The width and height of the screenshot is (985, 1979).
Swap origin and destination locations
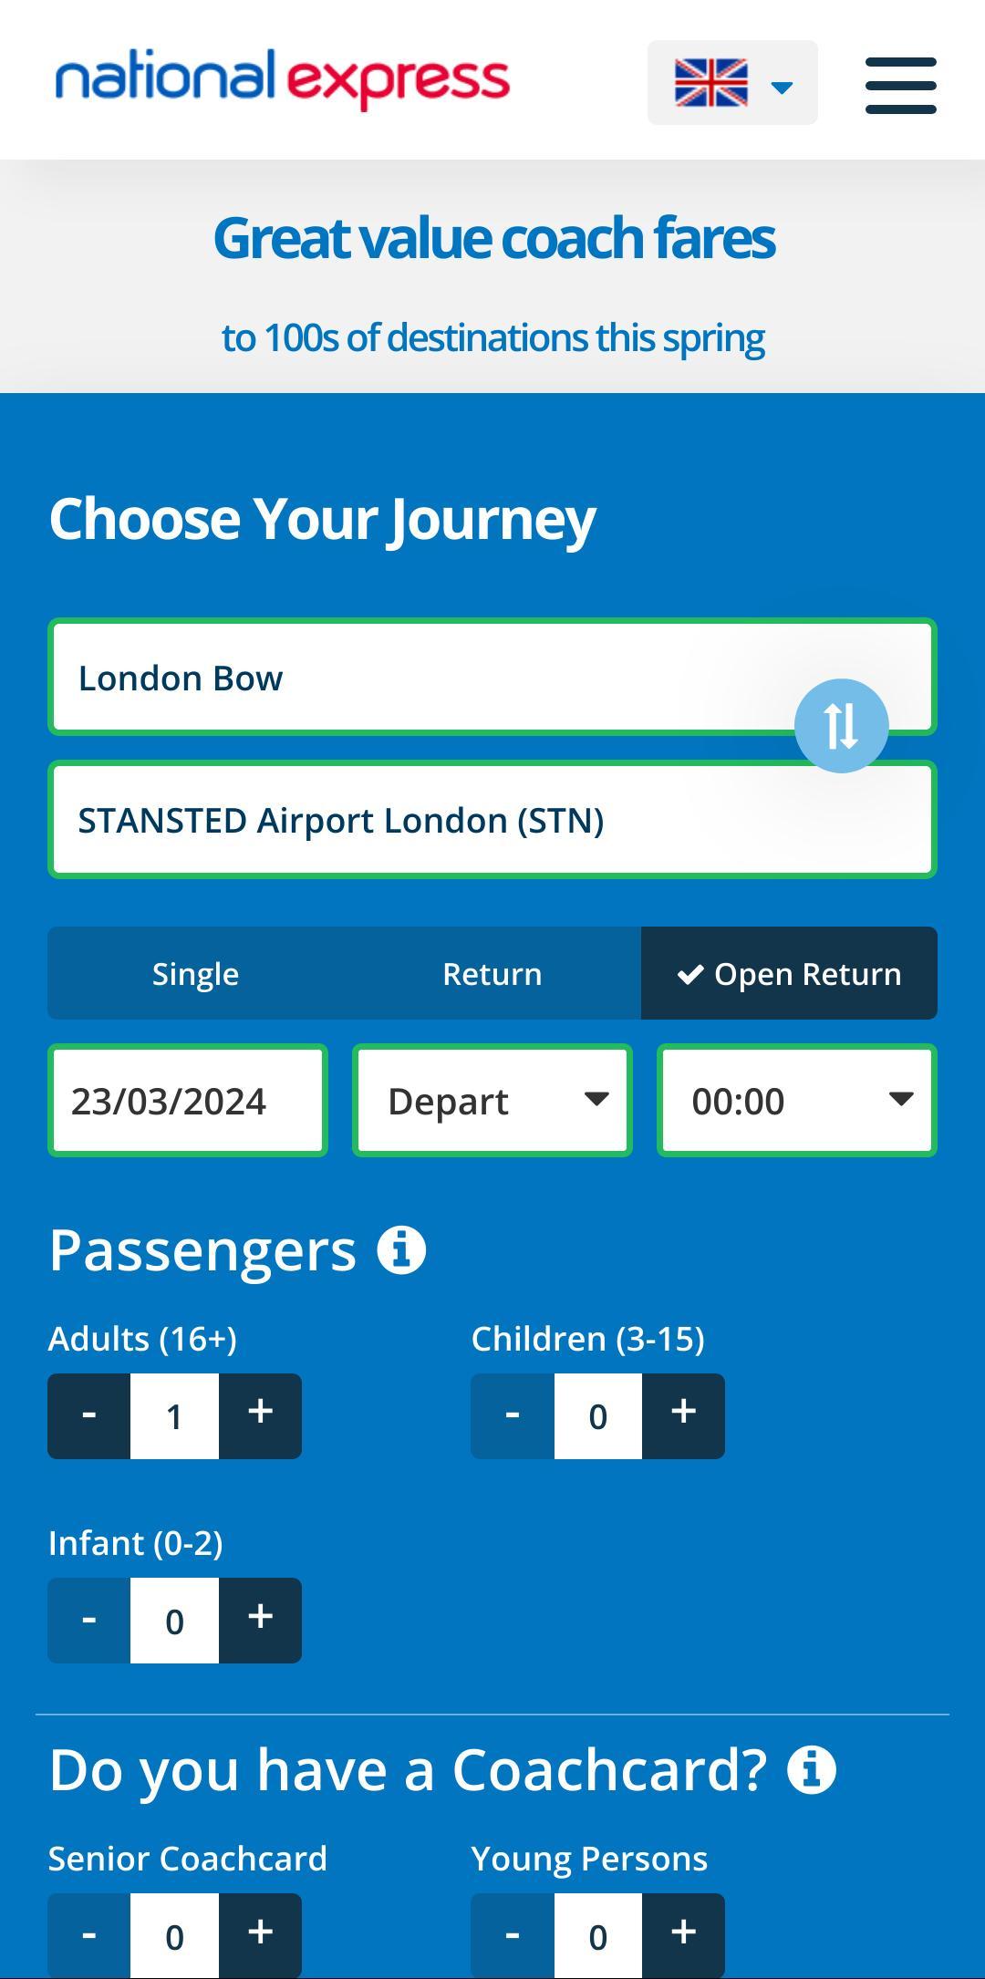[841, 726]
